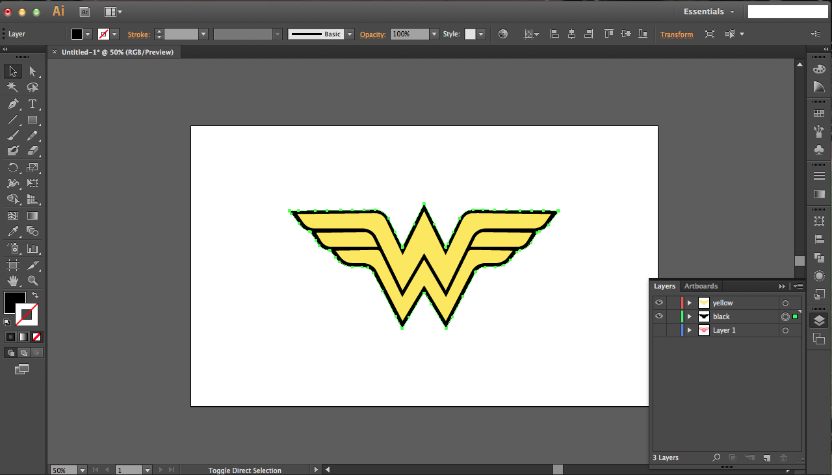Select the Scale tool
This screenshot has height=475, width=832.
tap(32, 168)
